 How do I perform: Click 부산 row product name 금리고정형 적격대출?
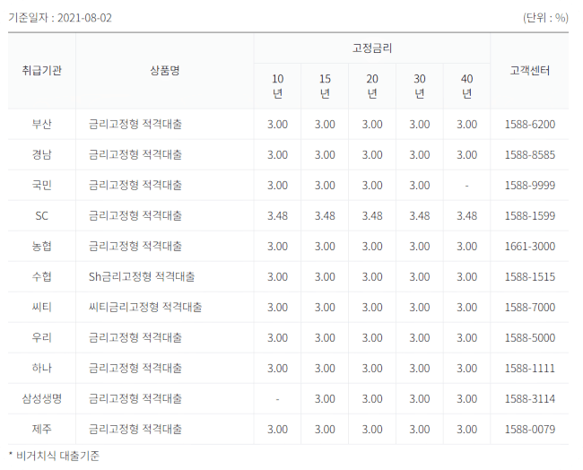135,124
